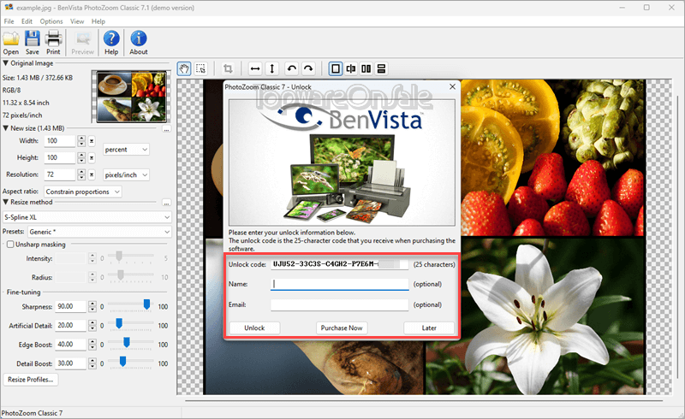Image resolution: width=685 pixels, height=419 pixels.
Task: Open Help via the question mark icon
Action: (111, 38)
